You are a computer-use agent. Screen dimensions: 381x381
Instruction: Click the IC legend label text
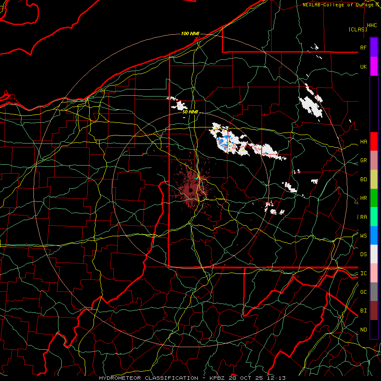363,273
